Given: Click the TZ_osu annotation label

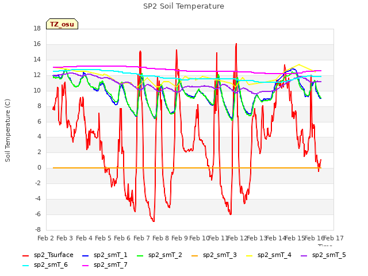Looking at the screenshot, I should point(62,24).
